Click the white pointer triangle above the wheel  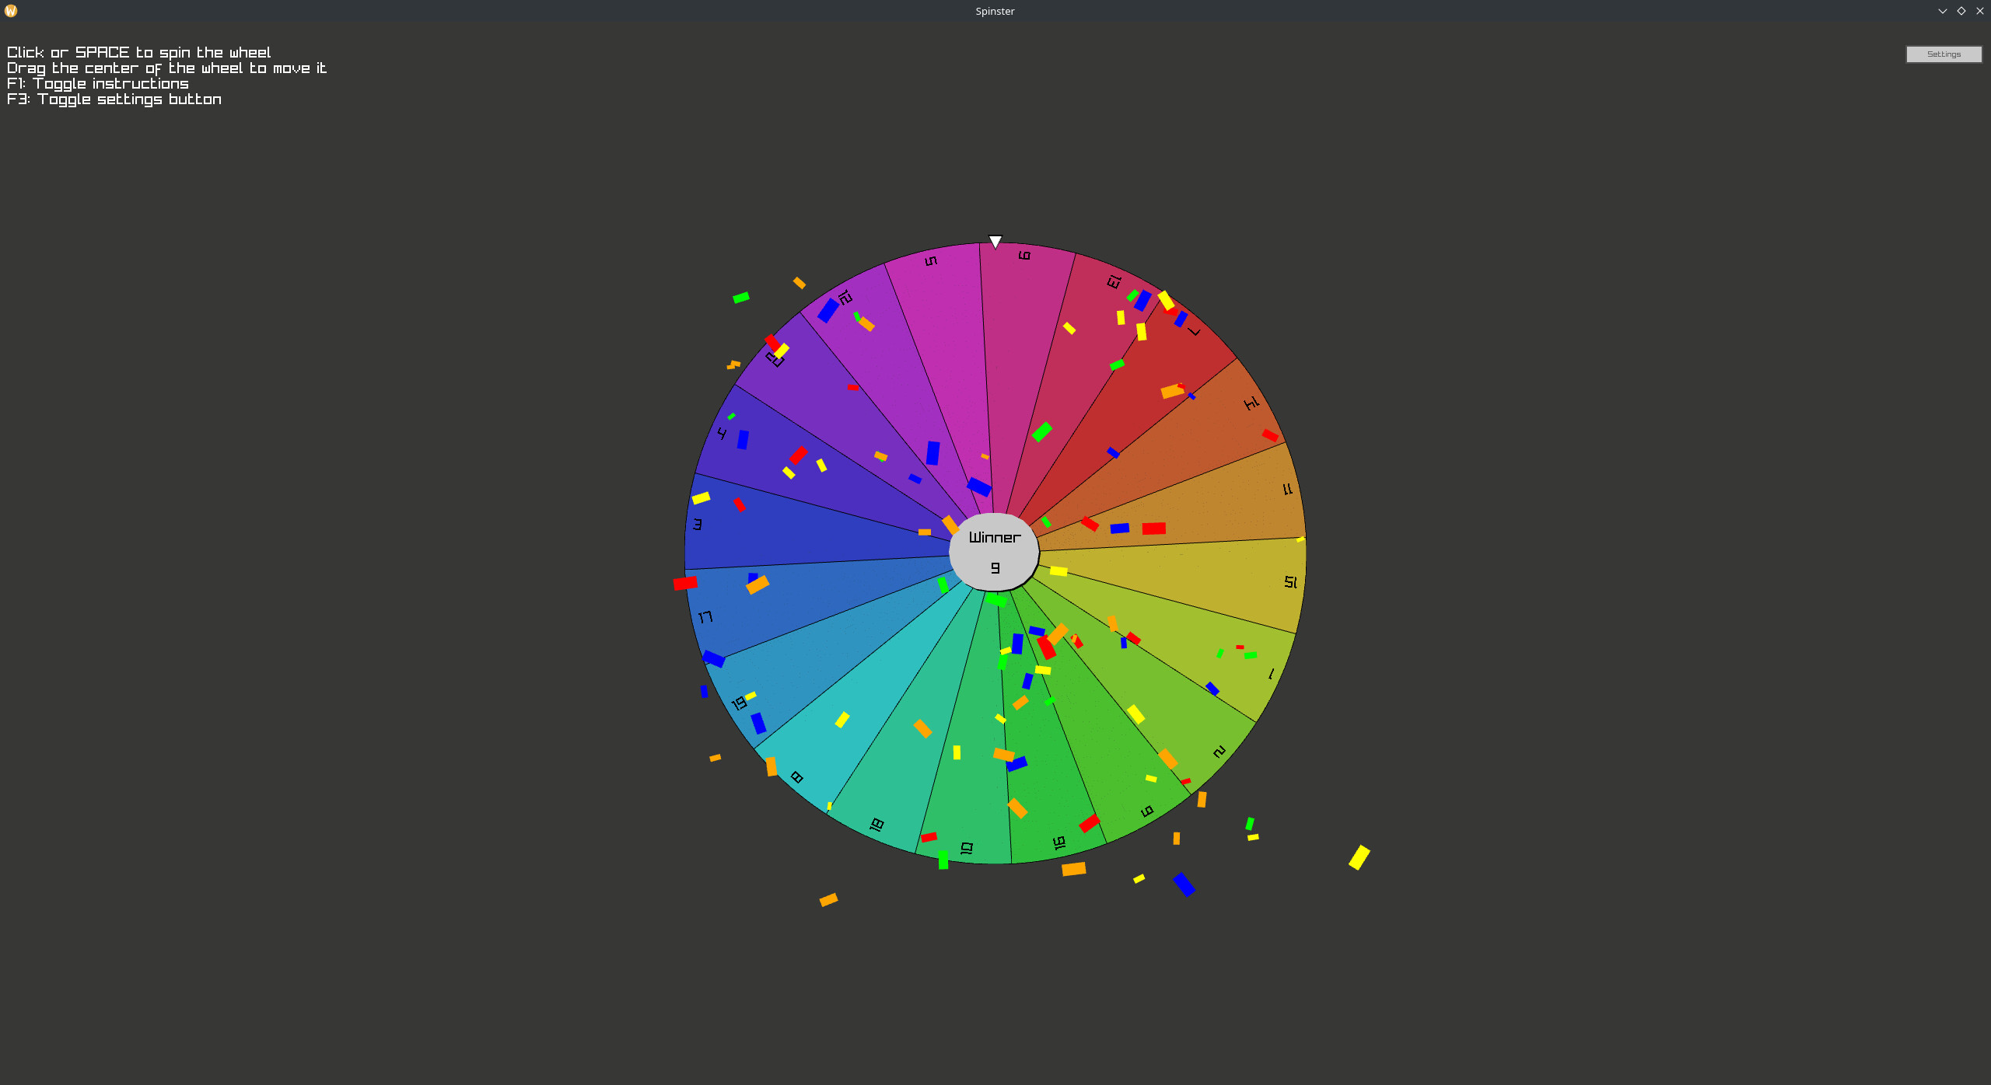coord(995,242)
